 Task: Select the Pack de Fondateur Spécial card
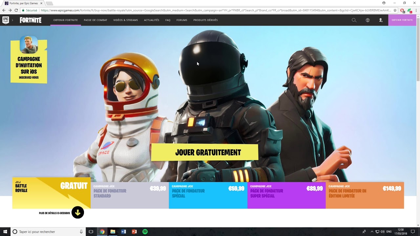(208, 195)
